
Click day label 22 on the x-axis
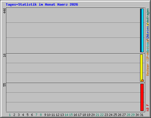(102, 115)
